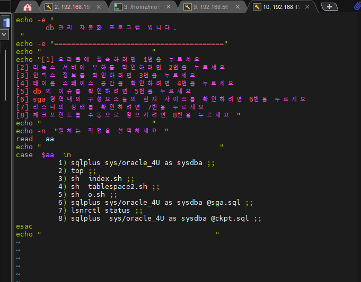This screenshot has width=361, height=282.
Task: Close tab 3. /home/mob
Action: coord(168,7)
